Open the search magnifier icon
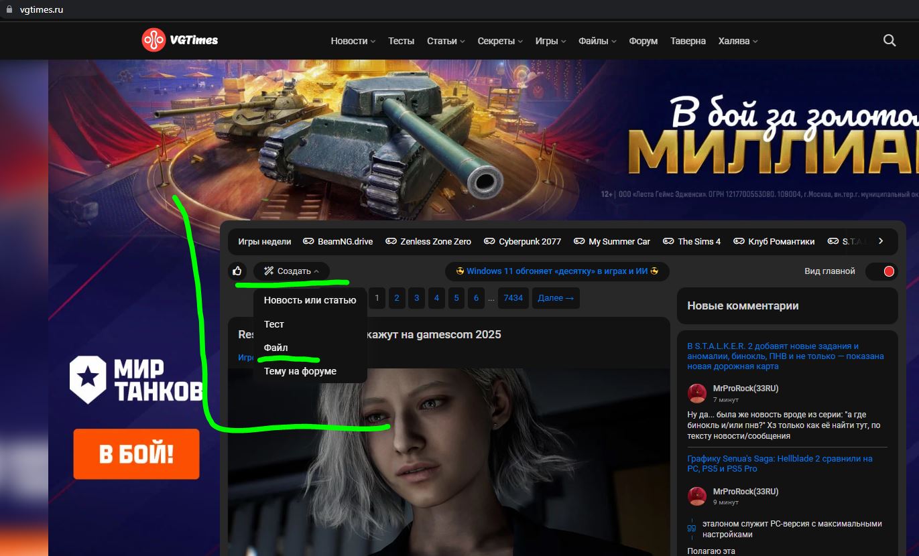The image size is (919, 556). point(890,40)
